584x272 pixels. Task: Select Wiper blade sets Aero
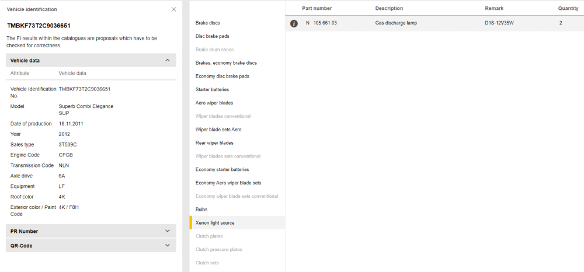coord(218,130)
